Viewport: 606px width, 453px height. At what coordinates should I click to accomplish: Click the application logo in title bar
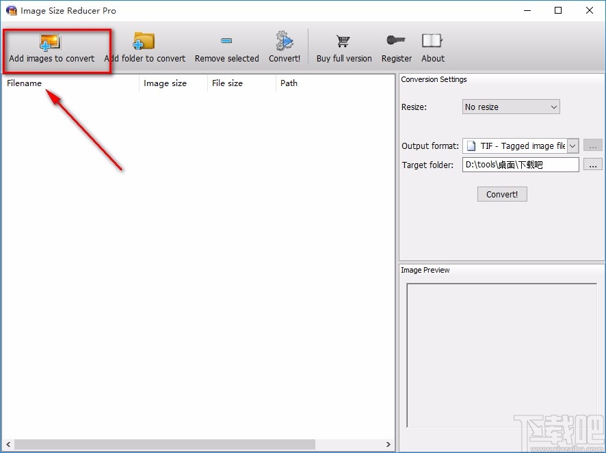coord(12,10)
